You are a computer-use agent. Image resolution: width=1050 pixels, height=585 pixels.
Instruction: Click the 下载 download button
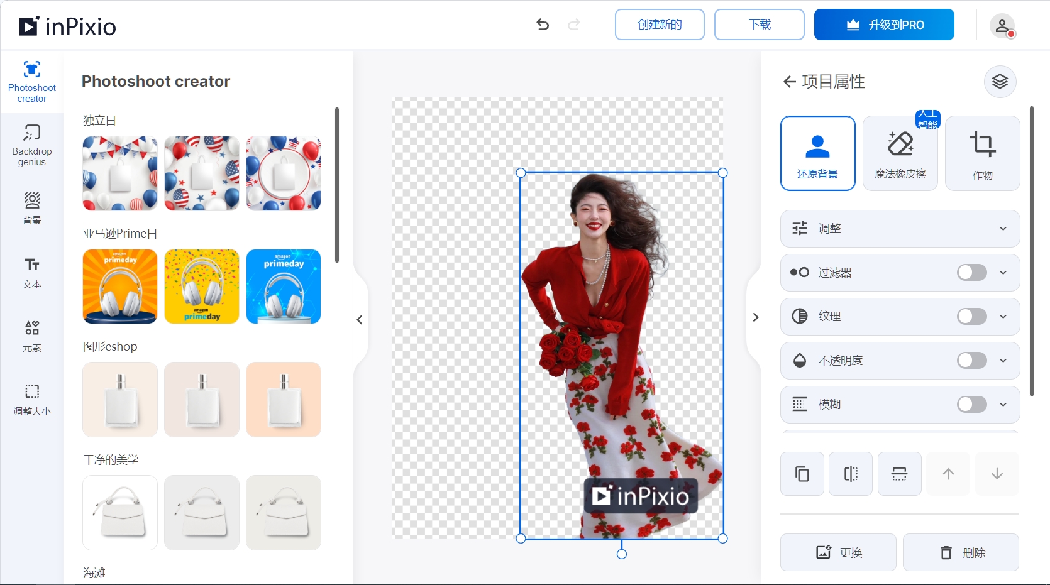coord(760,25)
